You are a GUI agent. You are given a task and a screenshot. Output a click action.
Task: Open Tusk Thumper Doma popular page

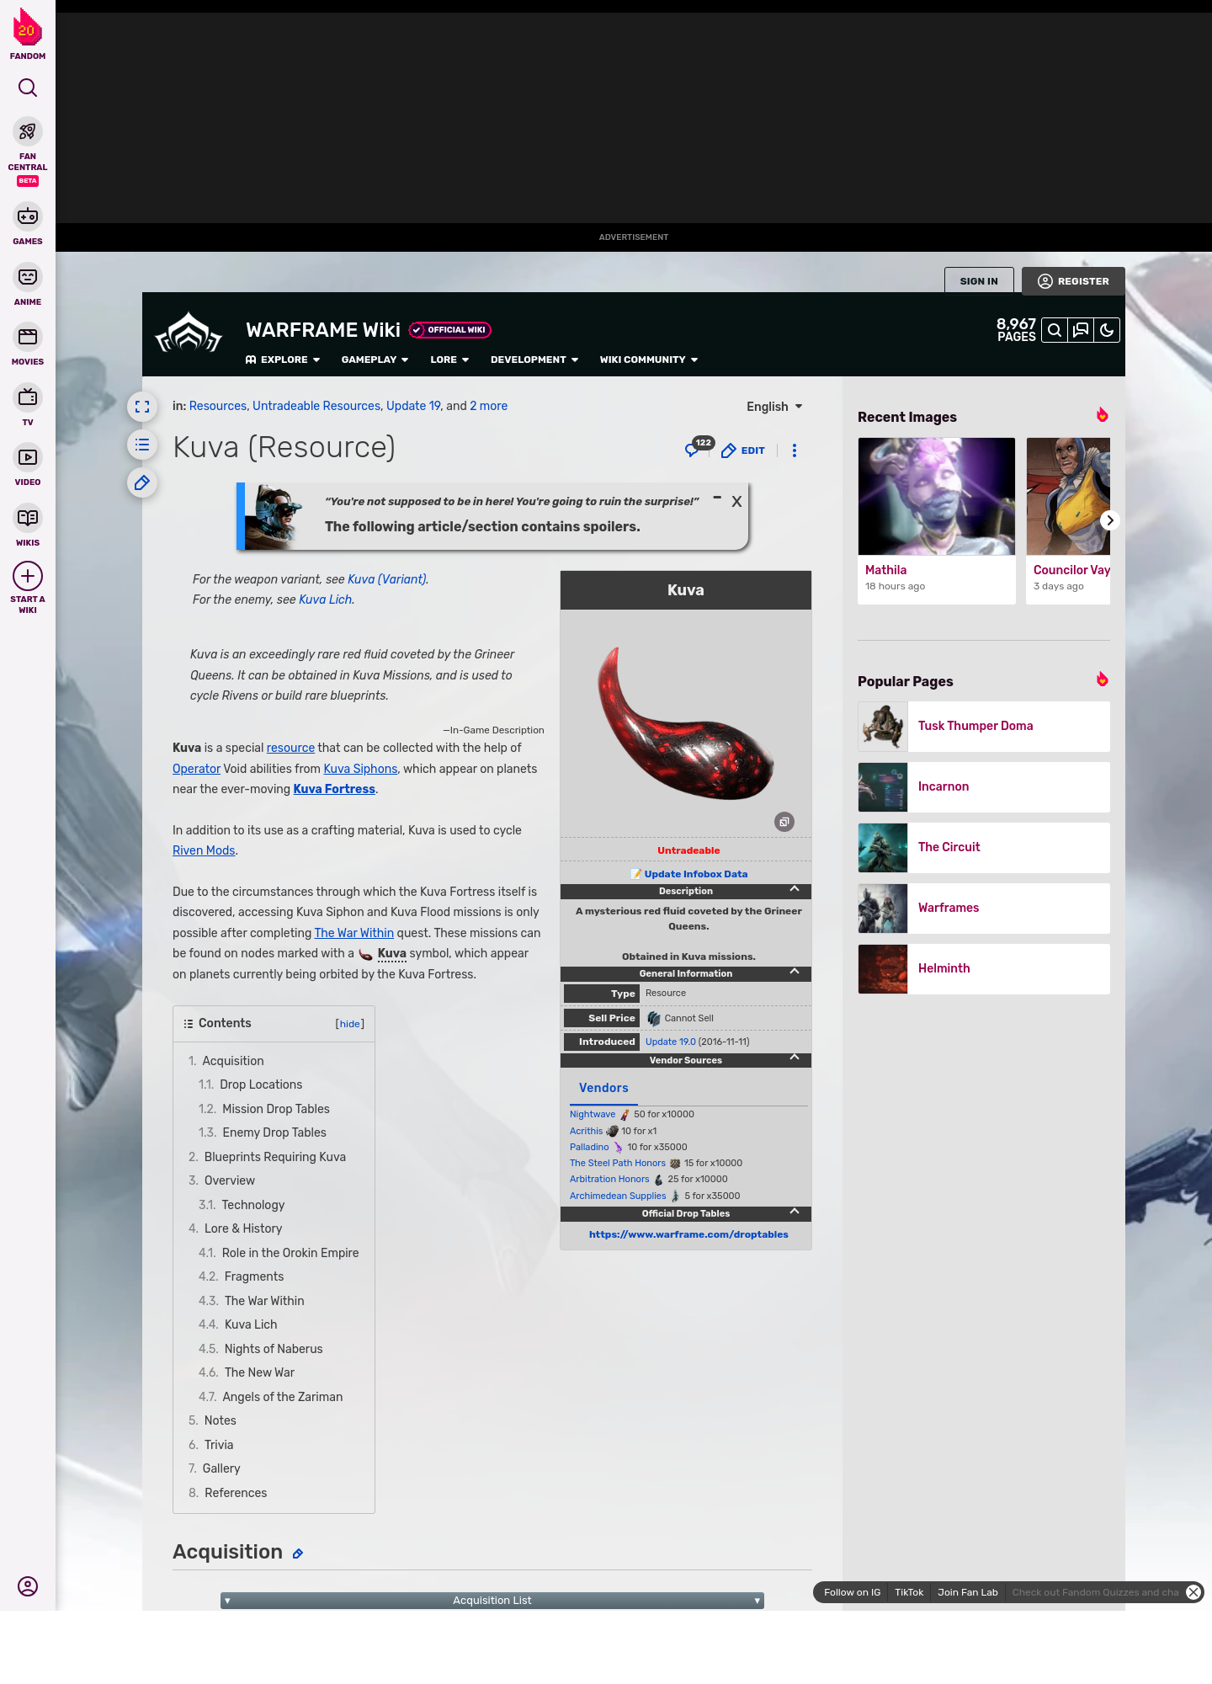984,726
